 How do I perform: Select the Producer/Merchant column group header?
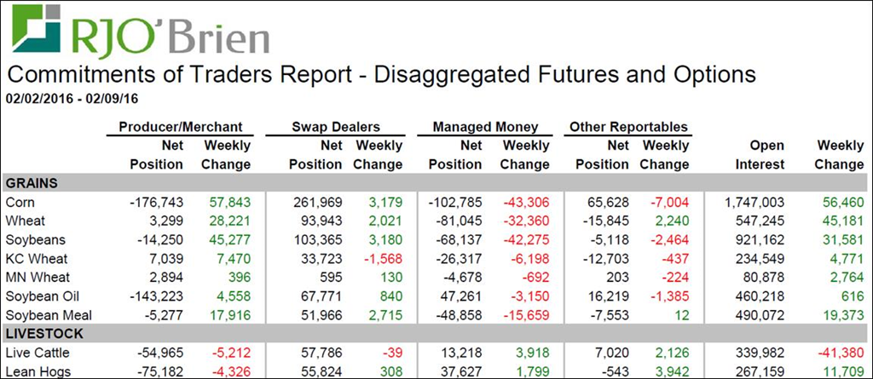[182, 127]
